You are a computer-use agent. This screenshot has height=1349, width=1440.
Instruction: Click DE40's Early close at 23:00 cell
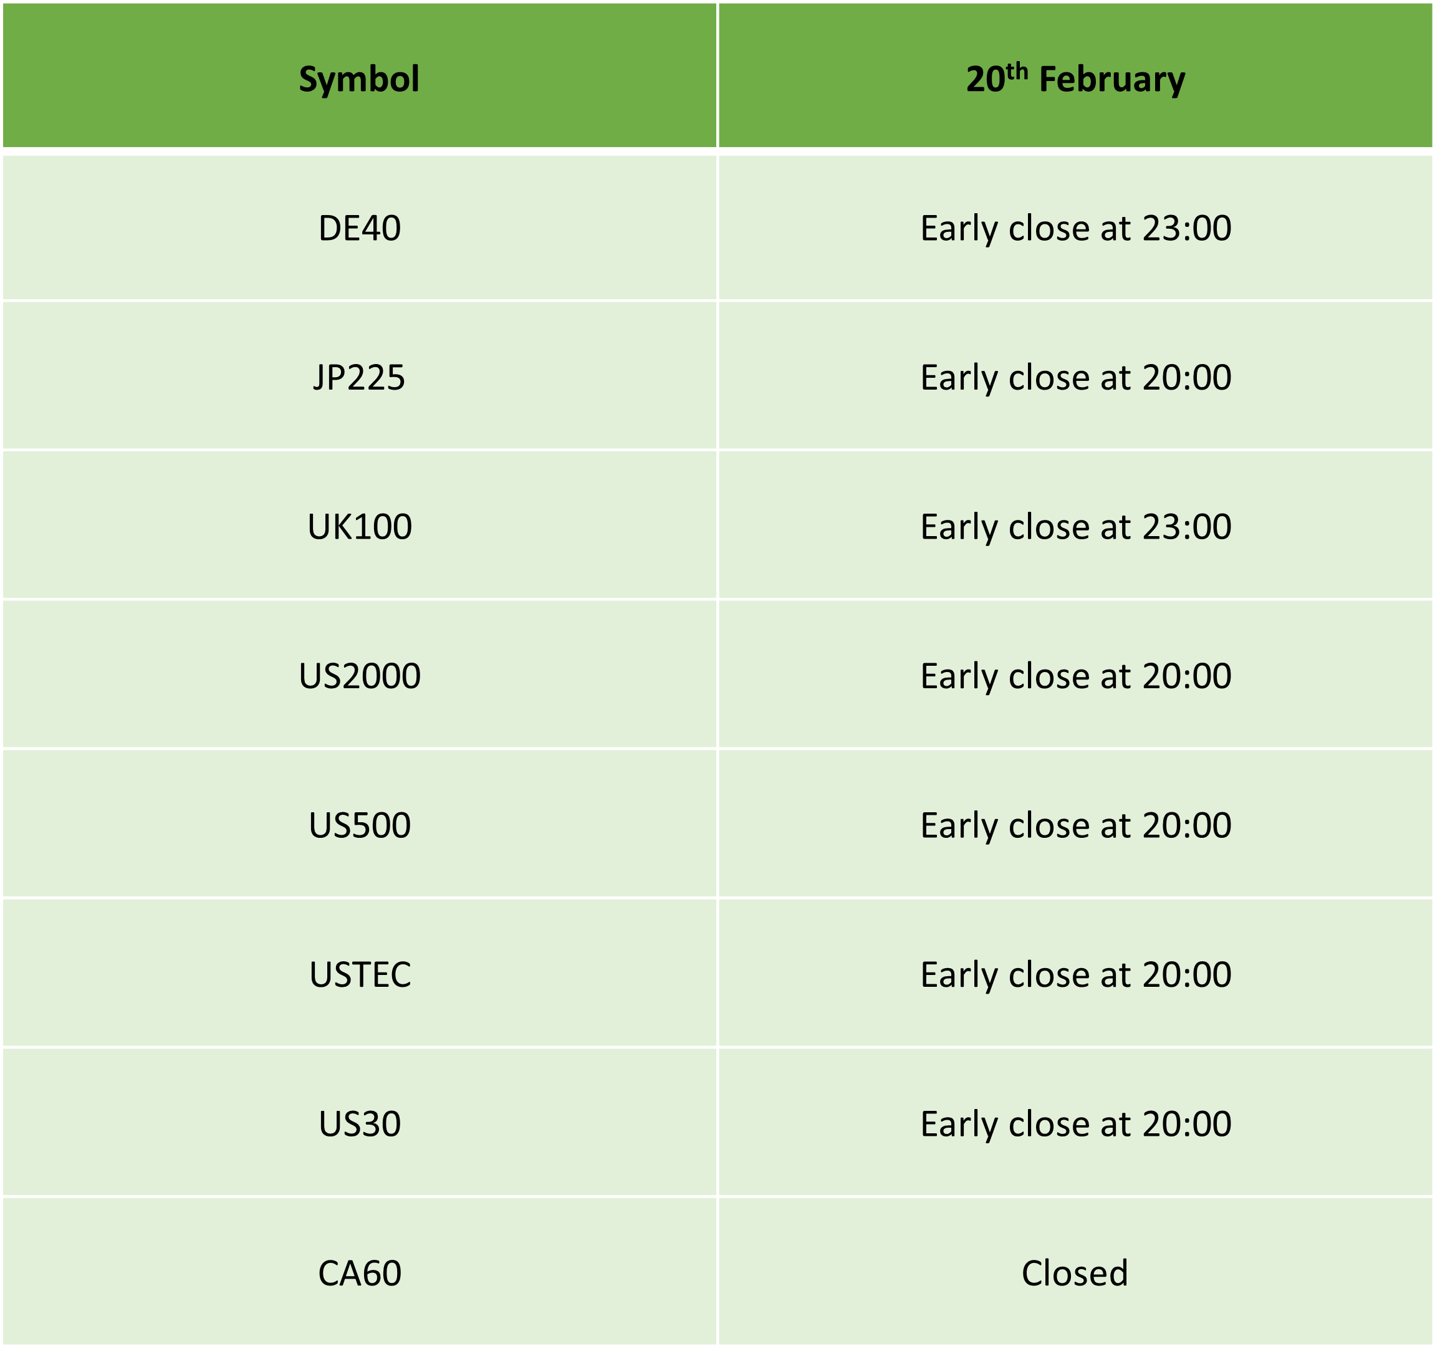coord(1076,228)
